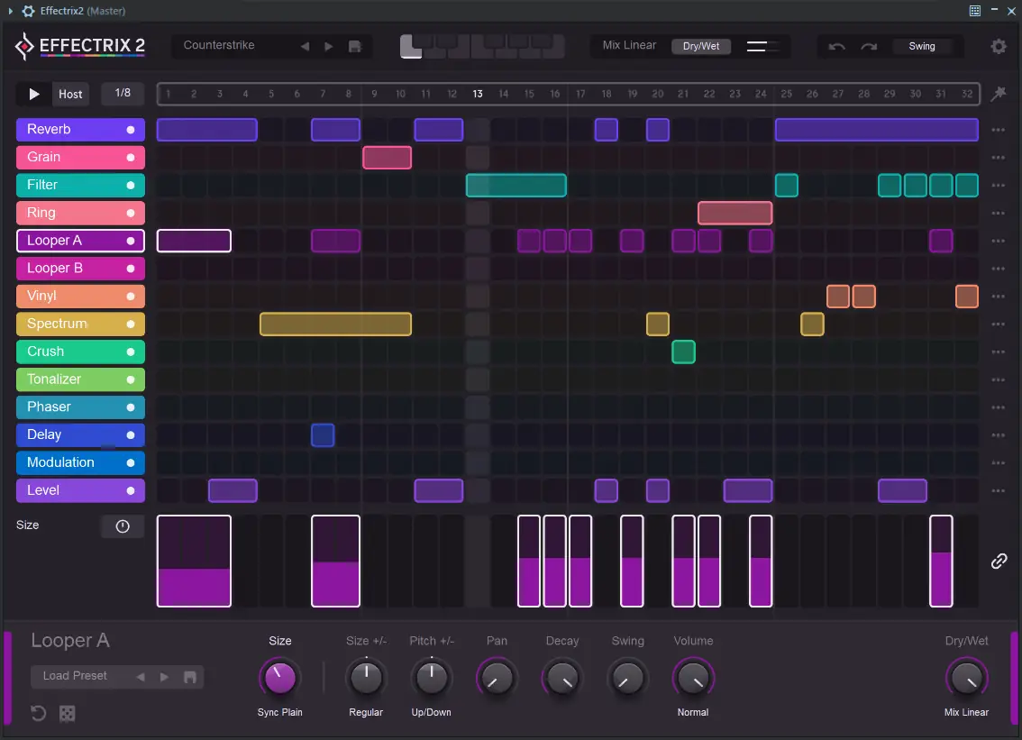
Task: Open settings with the gear icon
Action: pos(998,46)
